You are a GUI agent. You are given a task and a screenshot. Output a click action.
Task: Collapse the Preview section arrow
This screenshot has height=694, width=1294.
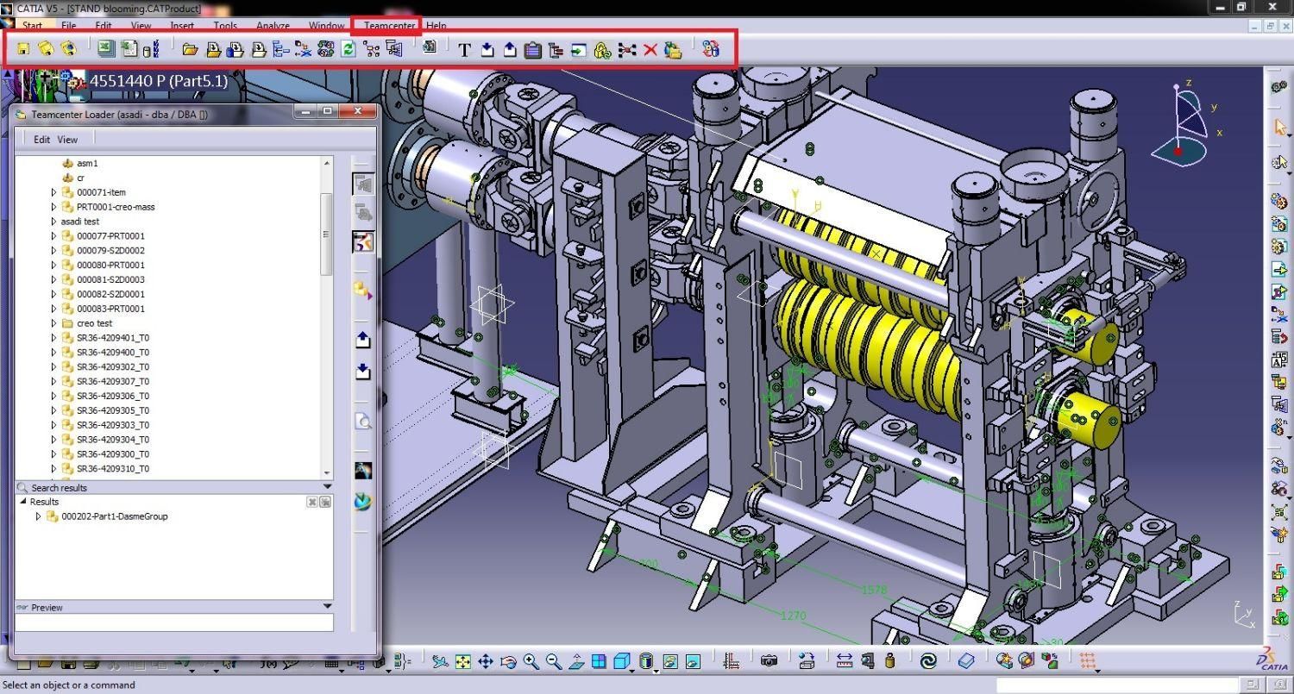[x=327, y=607]
